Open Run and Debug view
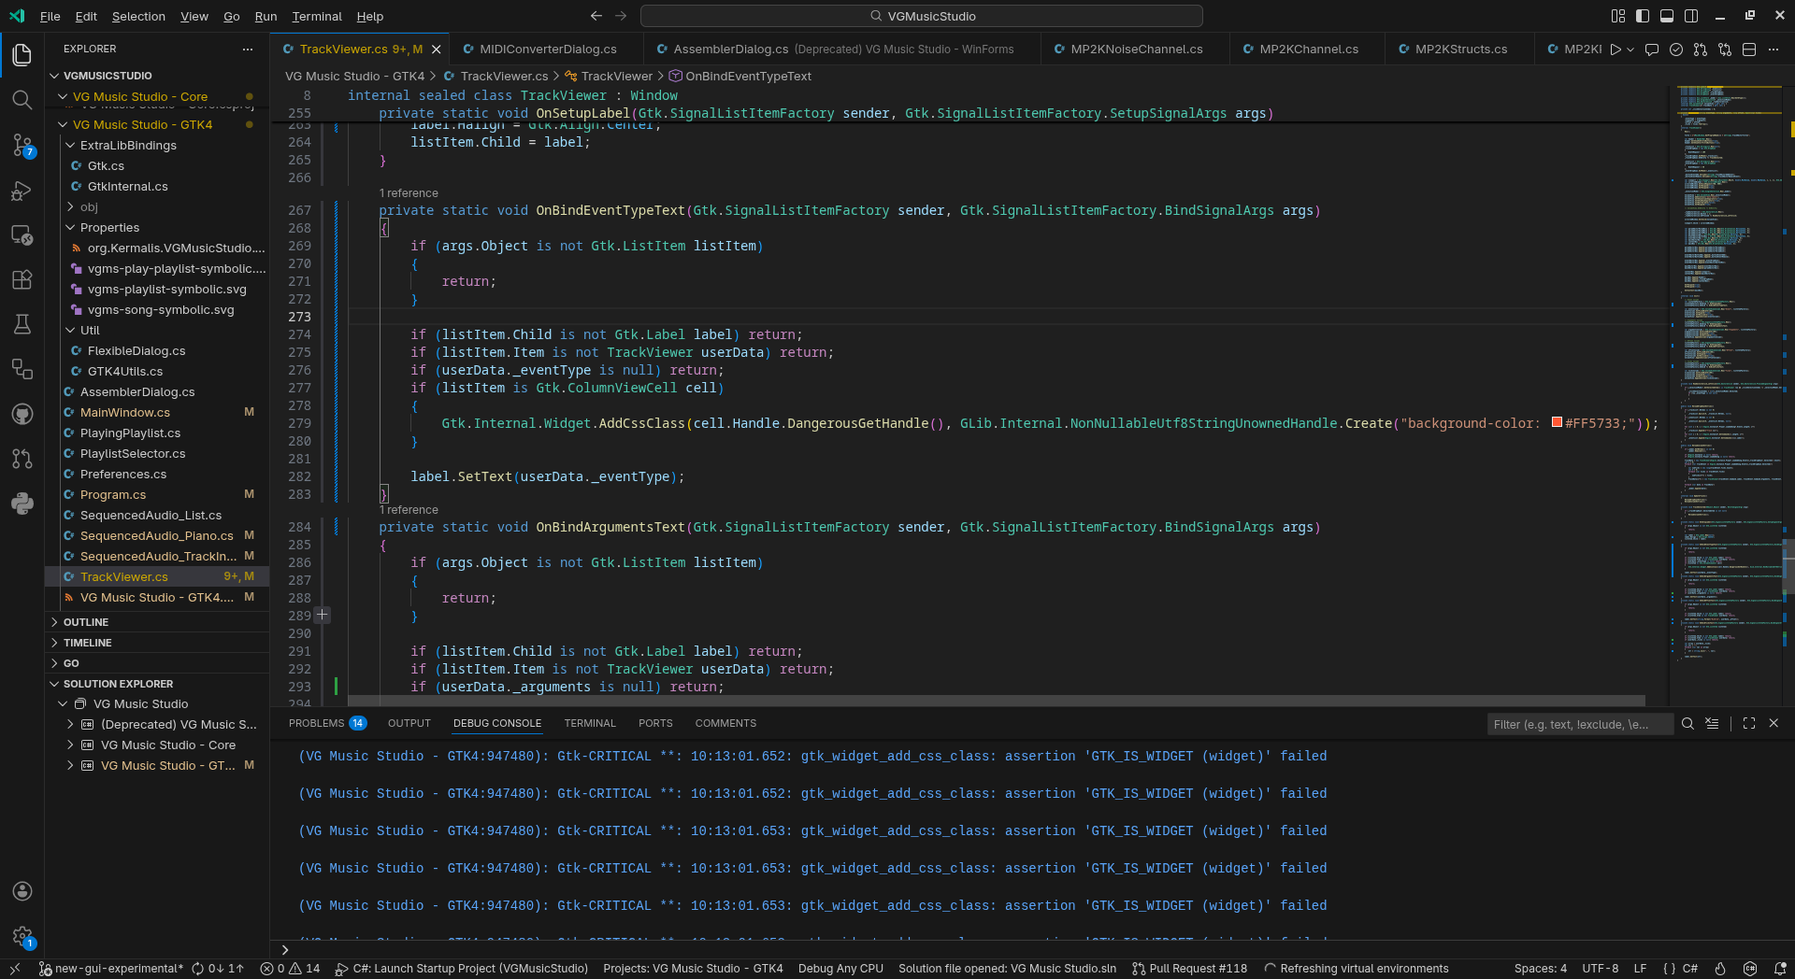Viewport: 1795px width, 979px height. pos(22,191)
